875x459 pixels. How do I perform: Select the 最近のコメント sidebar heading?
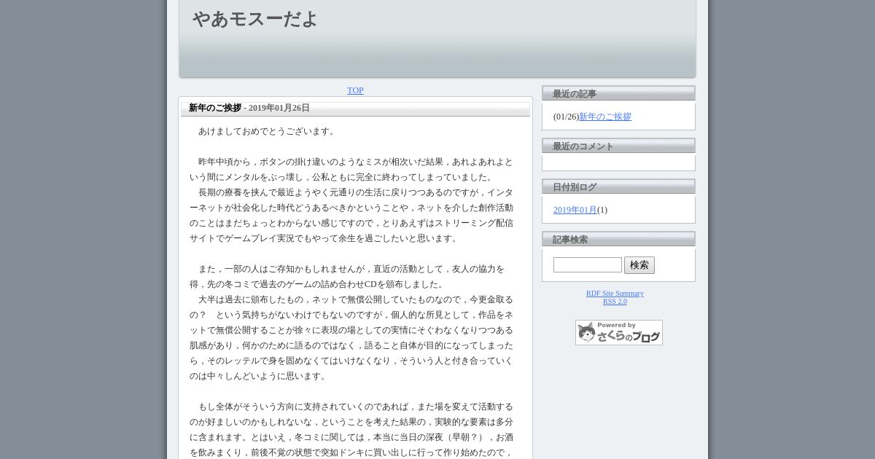583,146
